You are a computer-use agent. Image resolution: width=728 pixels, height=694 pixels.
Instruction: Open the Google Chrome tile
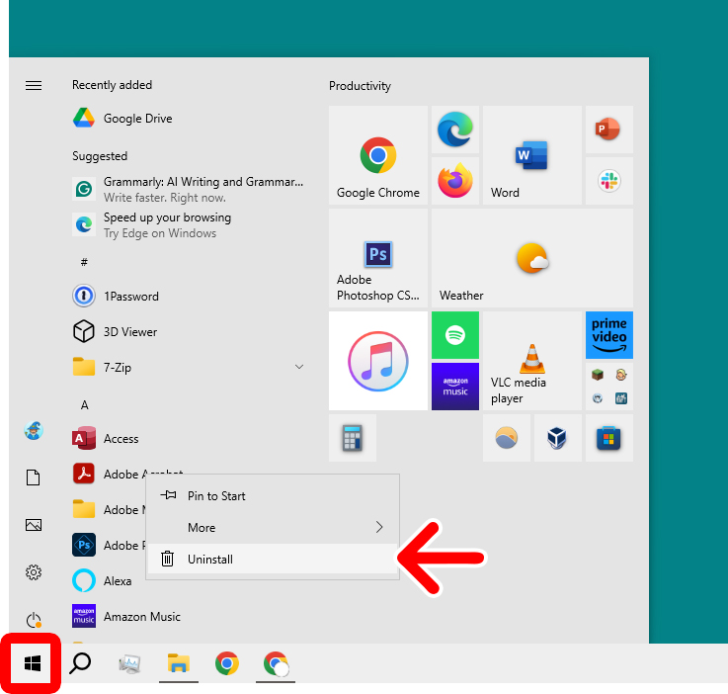pos(378,155)
